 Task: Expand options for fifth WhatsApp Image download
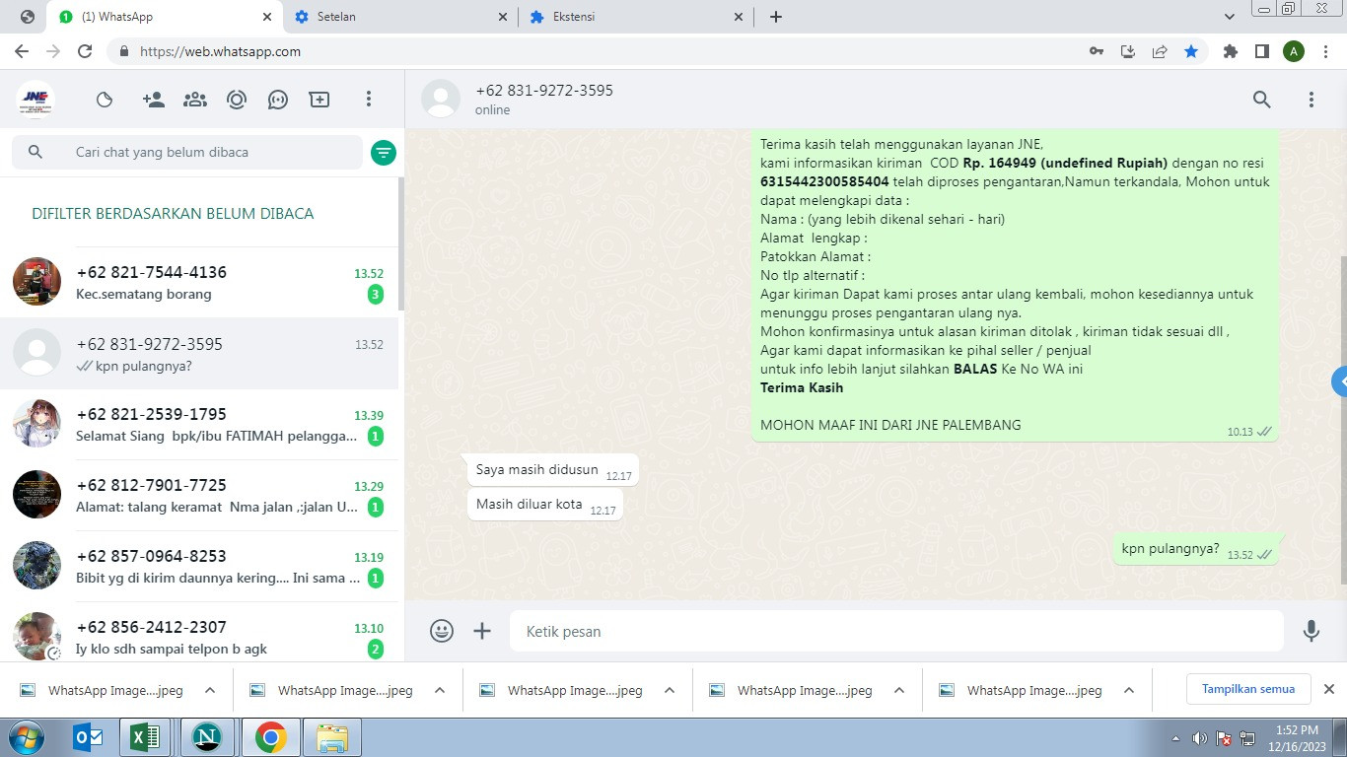click(x=1129, y=690)
